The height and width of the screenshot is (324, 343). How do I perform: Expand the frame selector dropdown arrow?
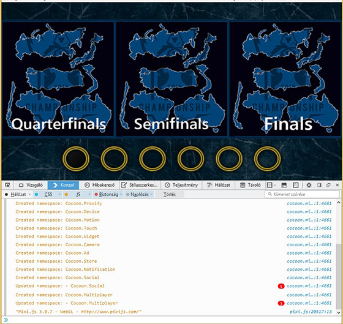pyautogui.click(x=275, y=185)
